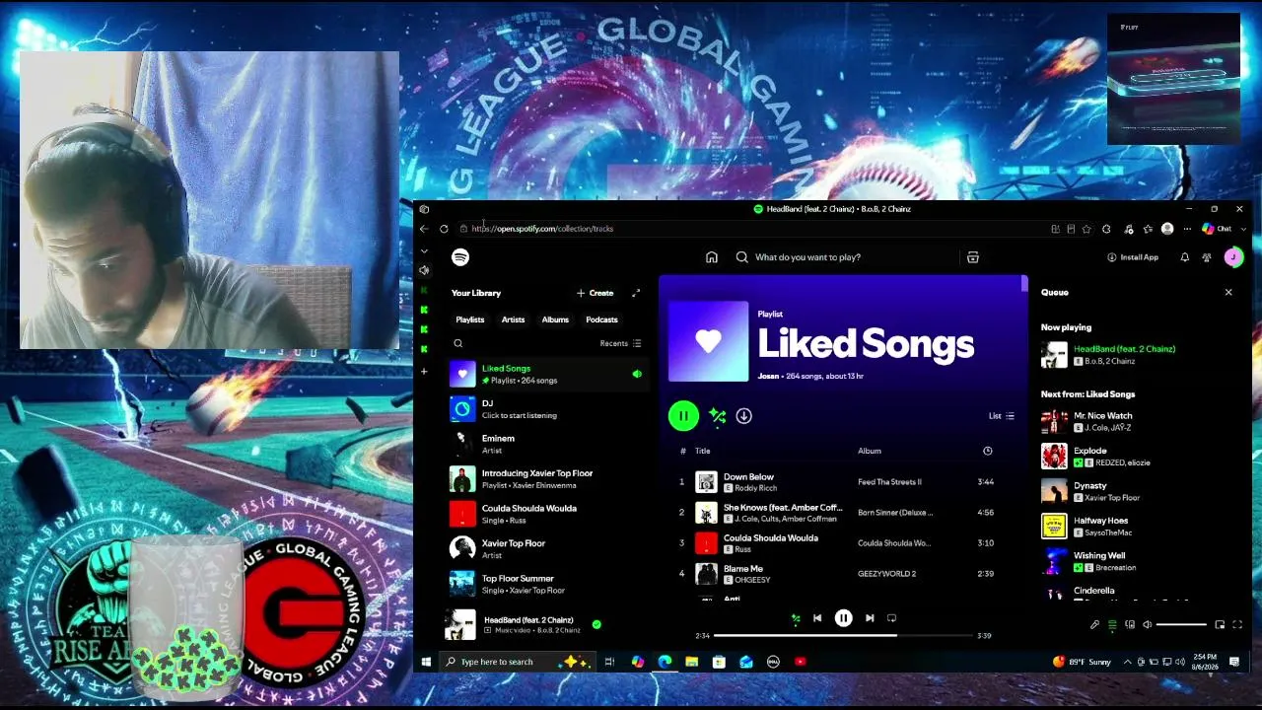Open the Connect to a device icon

(1130, 624)
